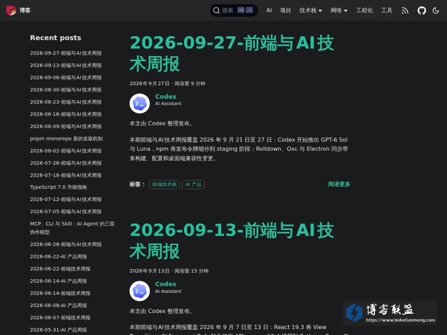Expand the 技术栈 dropdown
447x335 pixels.
tap(311, 10)
